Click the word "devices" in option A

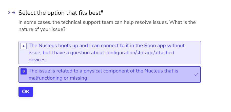[37, 60]
